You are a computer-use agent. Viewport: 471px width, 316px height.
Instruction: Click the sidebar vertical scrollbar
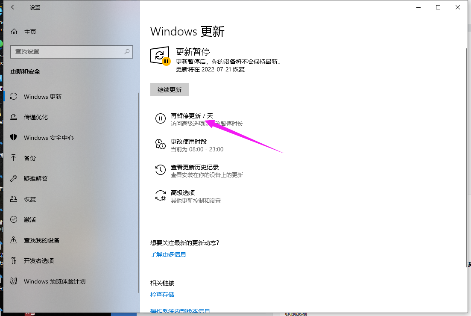[x=139, y=192]
